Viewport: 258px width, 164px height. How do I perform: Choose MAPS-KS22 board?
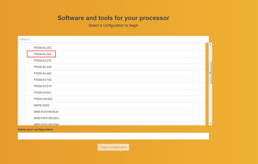pos(112,105)
